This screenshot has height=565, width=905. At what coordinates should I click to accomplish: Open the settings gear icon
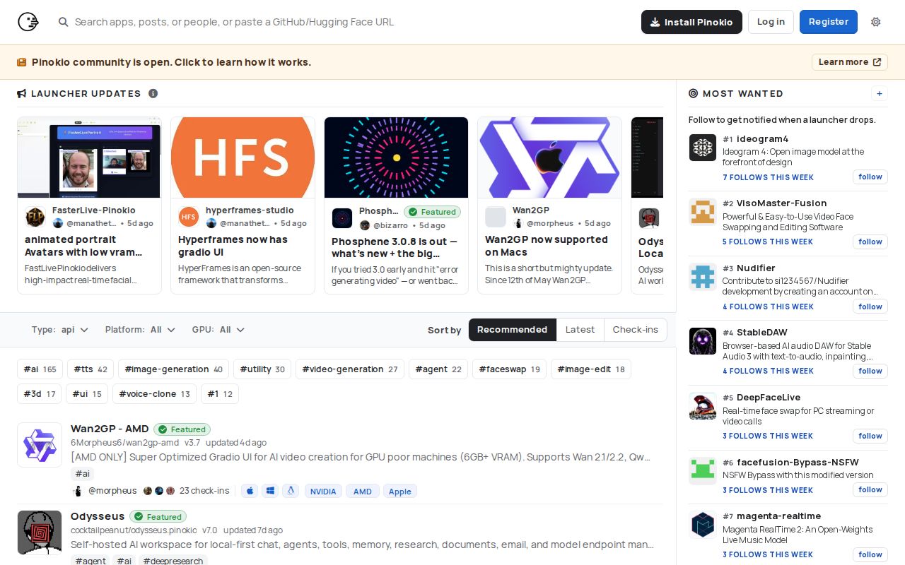(876, 22)
